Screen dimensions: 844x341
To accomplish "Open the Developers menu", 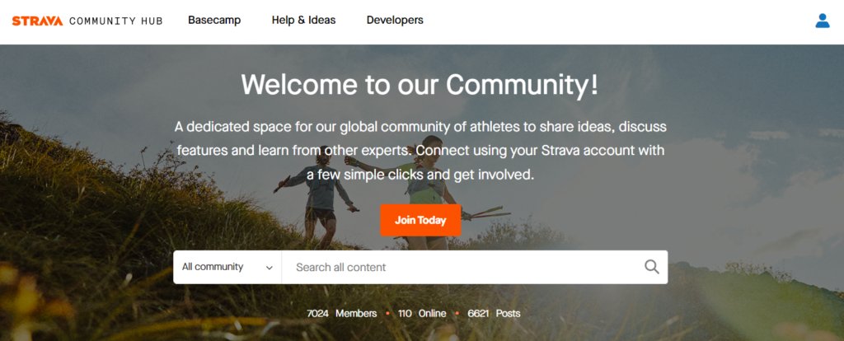I will 395,21.
